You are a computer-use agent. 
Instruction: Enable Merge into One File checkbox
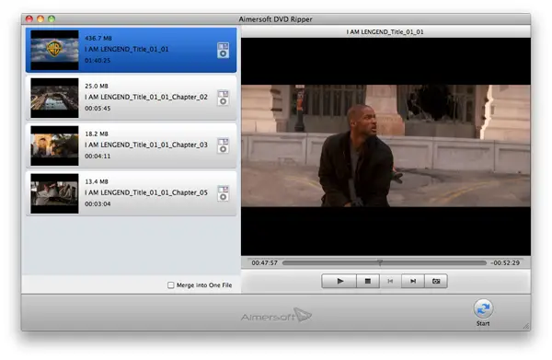click(x=171, y=285)
